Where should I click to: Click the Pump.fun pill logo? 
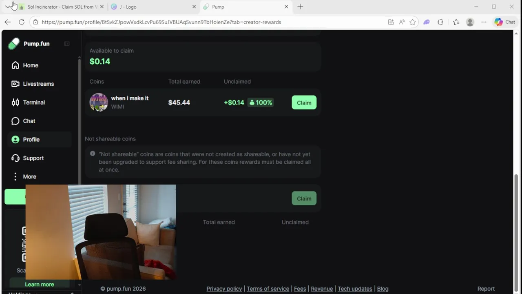point(14,44)
